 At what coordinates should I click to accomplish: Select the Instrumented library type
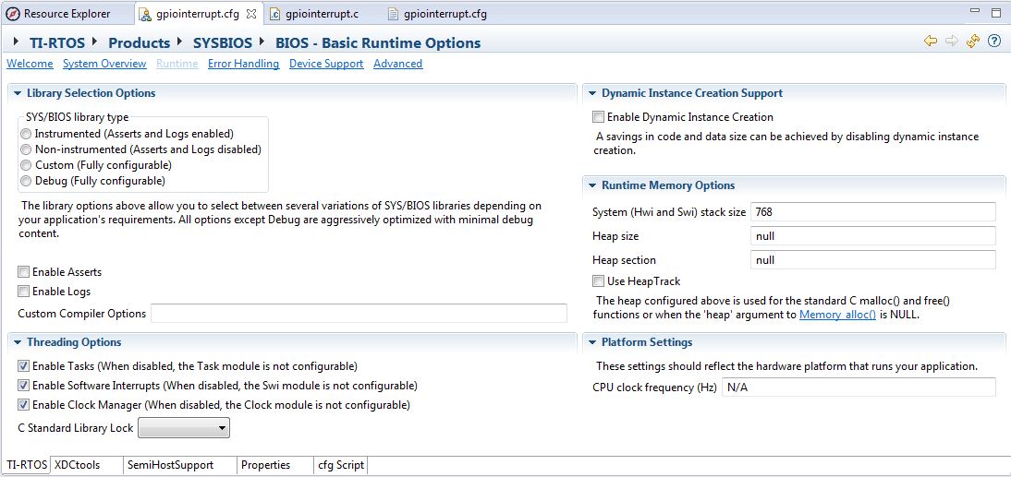pos(26,134)
